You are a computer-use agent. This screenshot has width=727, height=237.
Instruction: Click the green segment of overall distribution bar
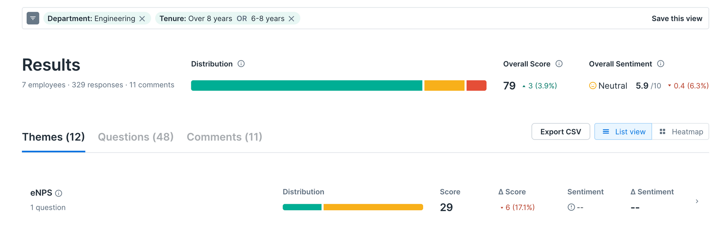point(306,86)
